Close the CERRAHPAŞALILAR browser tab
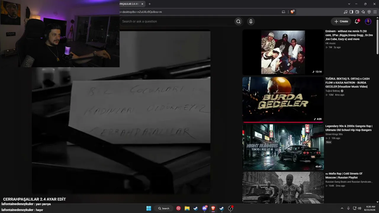This screenshot has height=213, width=379. click(142, 4)
